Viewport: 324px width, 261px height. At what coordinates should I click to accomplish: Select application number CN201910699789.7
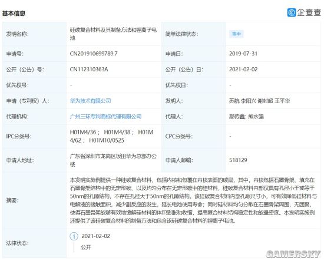tap(94, 54)
